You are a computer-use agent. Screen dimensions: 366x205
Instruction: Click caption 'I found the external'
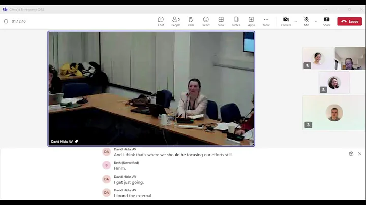(133, 196)
